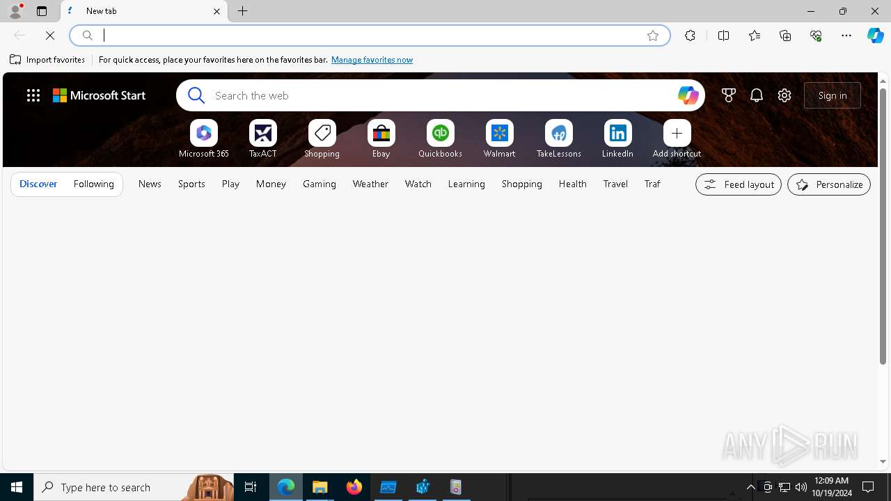Switch to the Following feed tab

[x=93, y=184]
